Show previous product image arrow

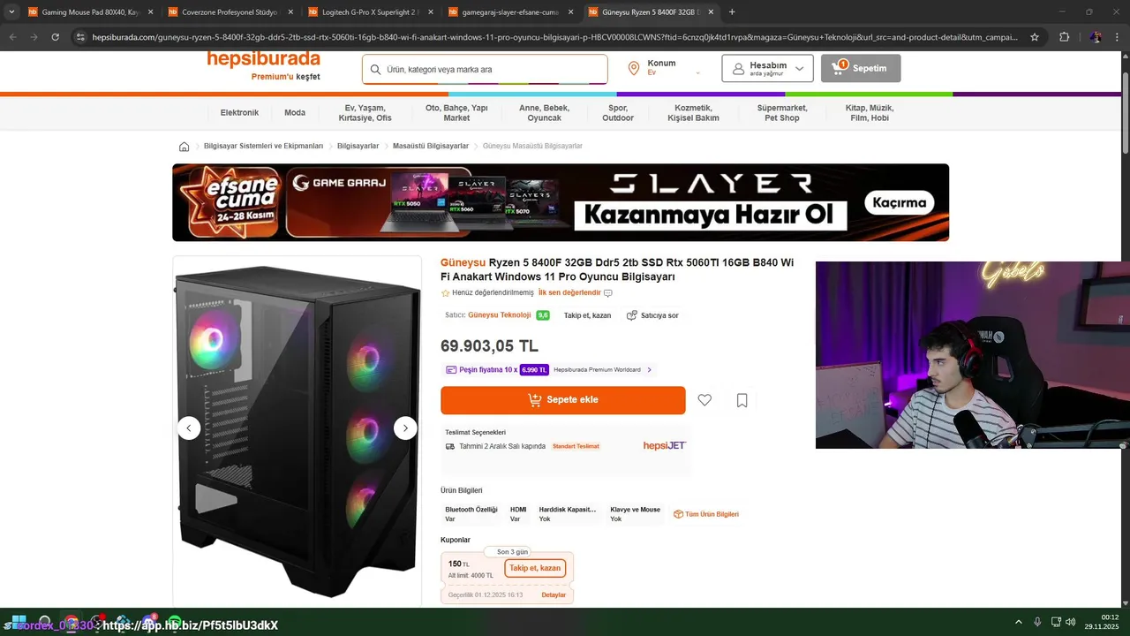[189, 428]
